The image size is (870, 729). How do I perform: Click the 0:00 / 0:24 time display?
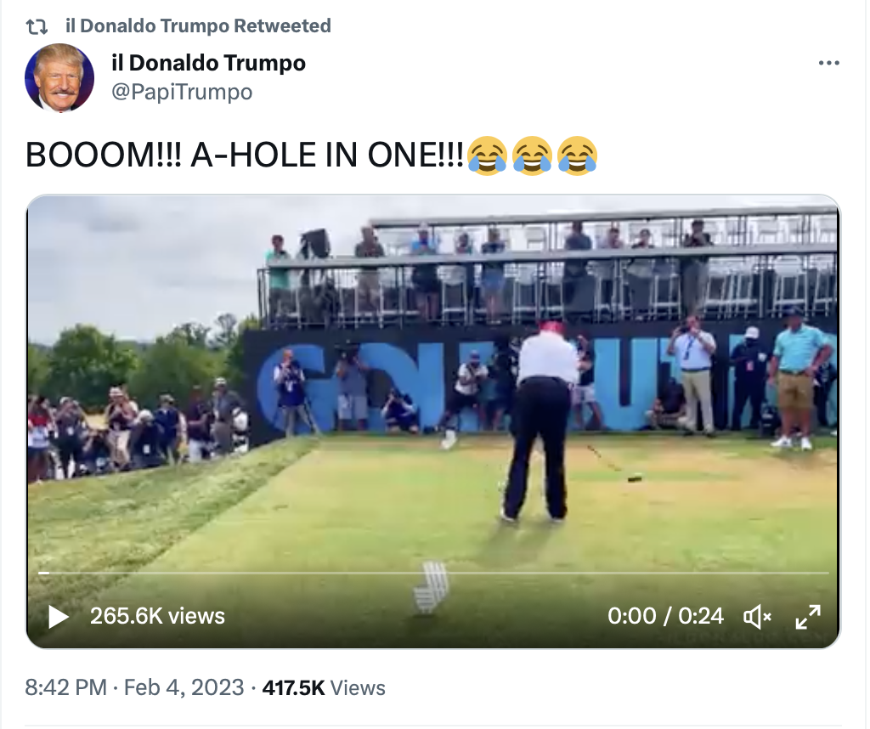[x=665, y=616]
